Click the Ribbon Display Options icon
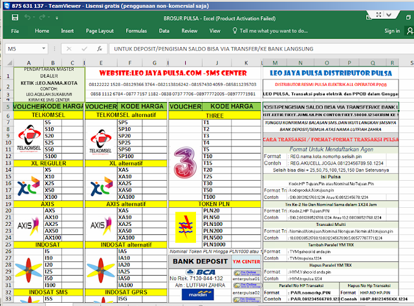 tap(369, 17)
